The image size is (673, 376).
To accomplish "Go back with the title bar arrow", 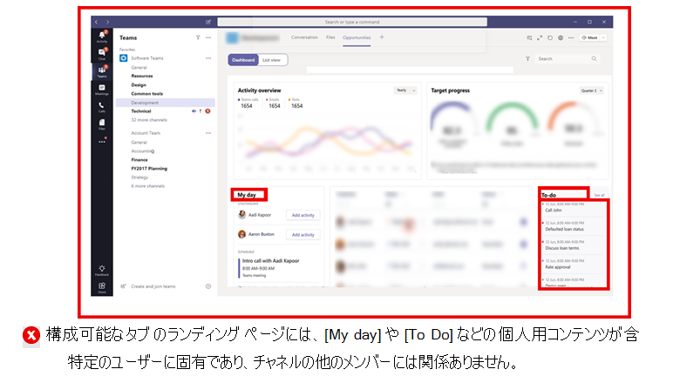I will 97,22.
